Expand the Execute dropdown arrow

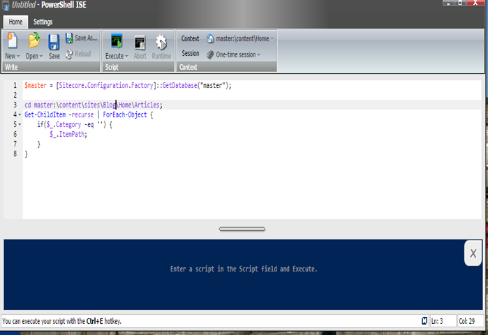[126, 57]
